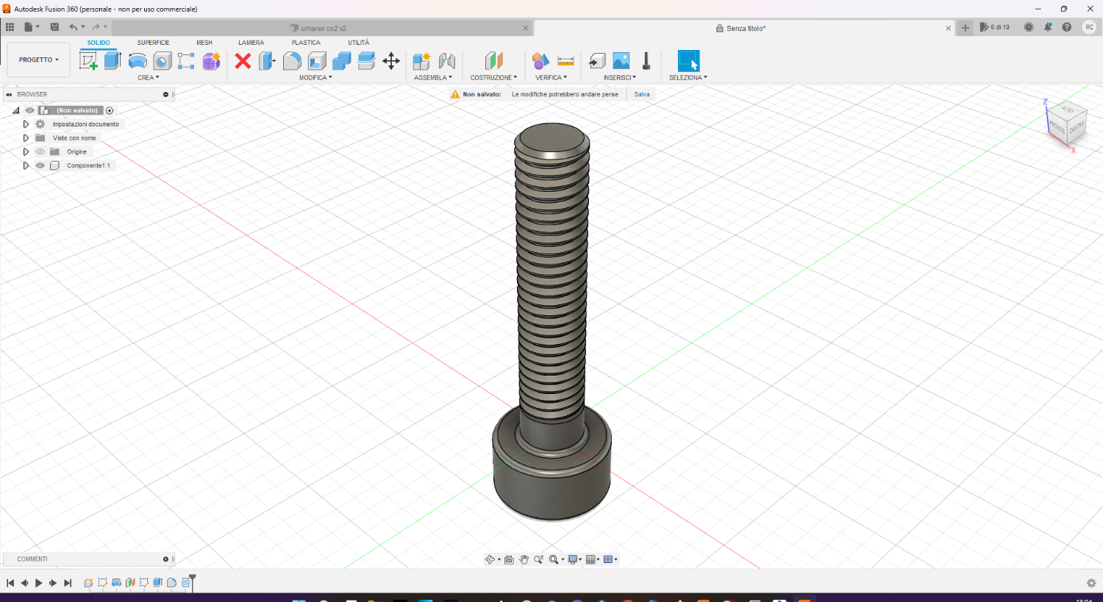Screen dimensions: 1103x602
Task: Click the red Delete X icon
Action: pyautogui.click(x=243, y=61)
